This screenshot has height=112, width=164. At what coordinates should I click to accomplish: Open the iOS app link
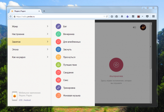point(20,100)
